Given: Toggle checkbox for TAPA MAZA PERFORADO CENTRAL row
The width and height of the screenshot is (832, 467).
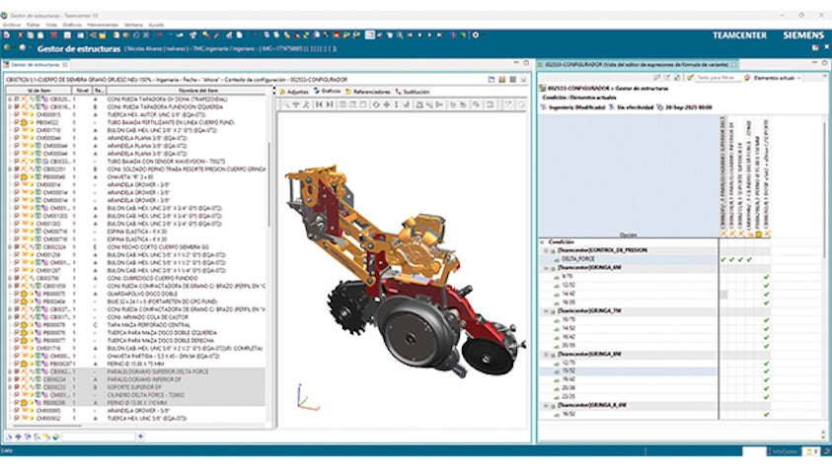Looking at the screenshot, I should coord(17,324).
